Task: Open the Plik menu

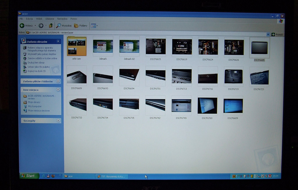Action: click(21, 19)
